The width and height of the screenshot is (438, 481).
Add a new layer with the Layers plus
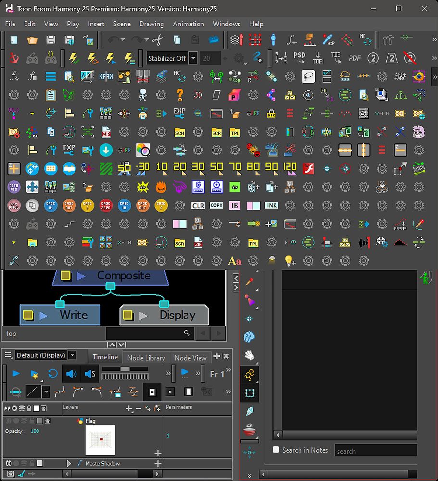point(129,408)
